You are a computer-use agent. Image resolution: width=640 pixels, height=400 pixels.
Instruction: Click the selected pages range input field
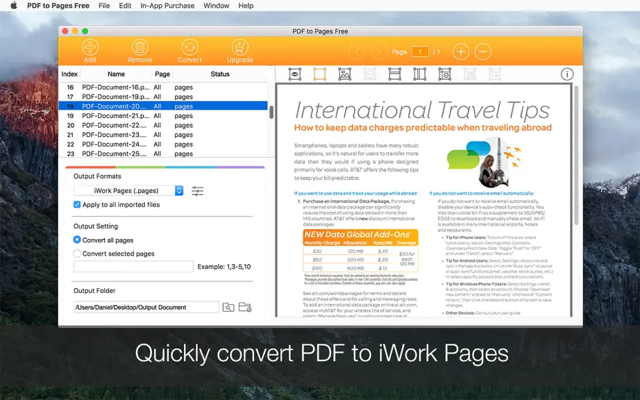pos(133,267)
